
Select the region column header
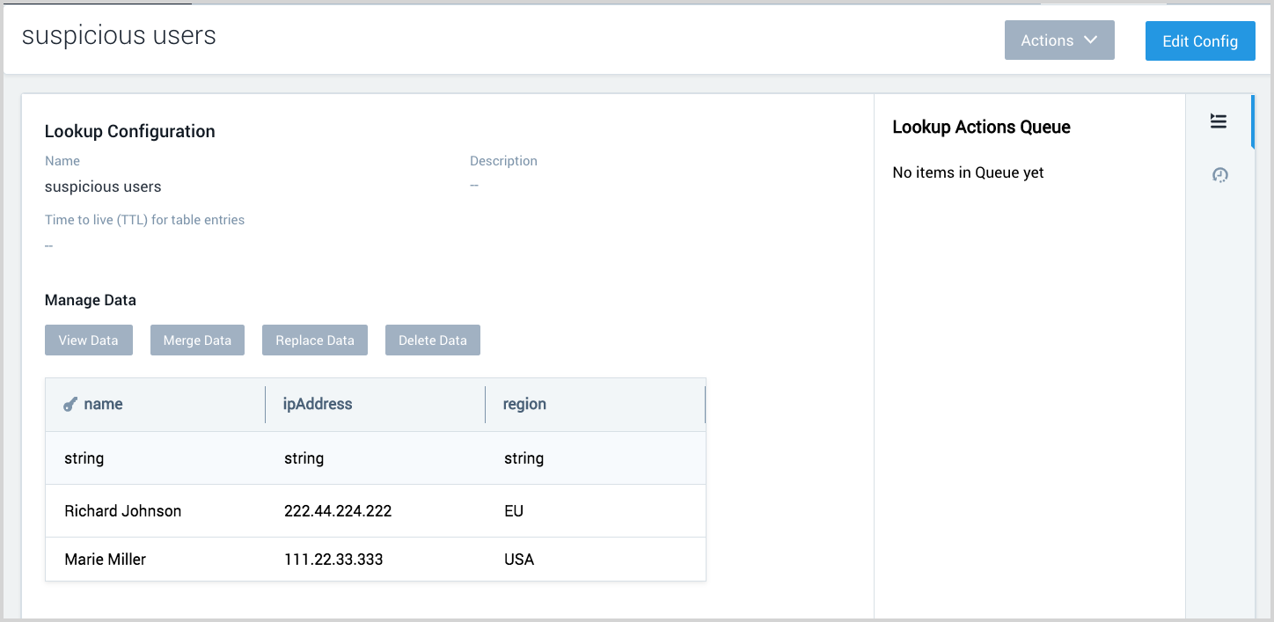[x=525, y=404]
